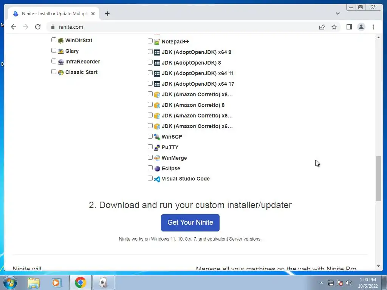Click the "Visual Studio Code" label
Viewport: 387px width, 290px height.
coord(186,179)
